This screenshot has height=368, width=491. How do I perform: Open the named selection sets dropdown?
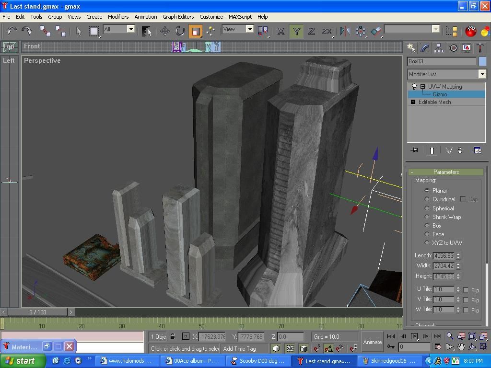click(x=436, y=29)
